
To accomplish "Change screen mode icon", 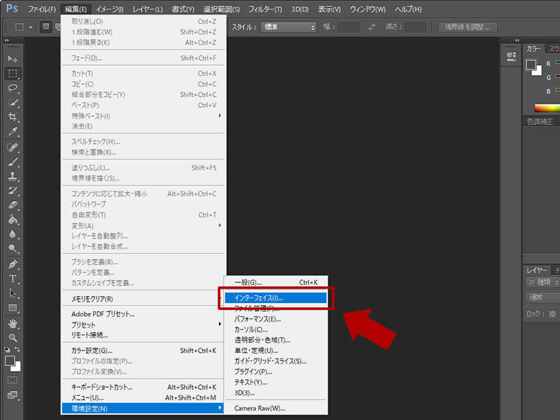I will 13,395.
